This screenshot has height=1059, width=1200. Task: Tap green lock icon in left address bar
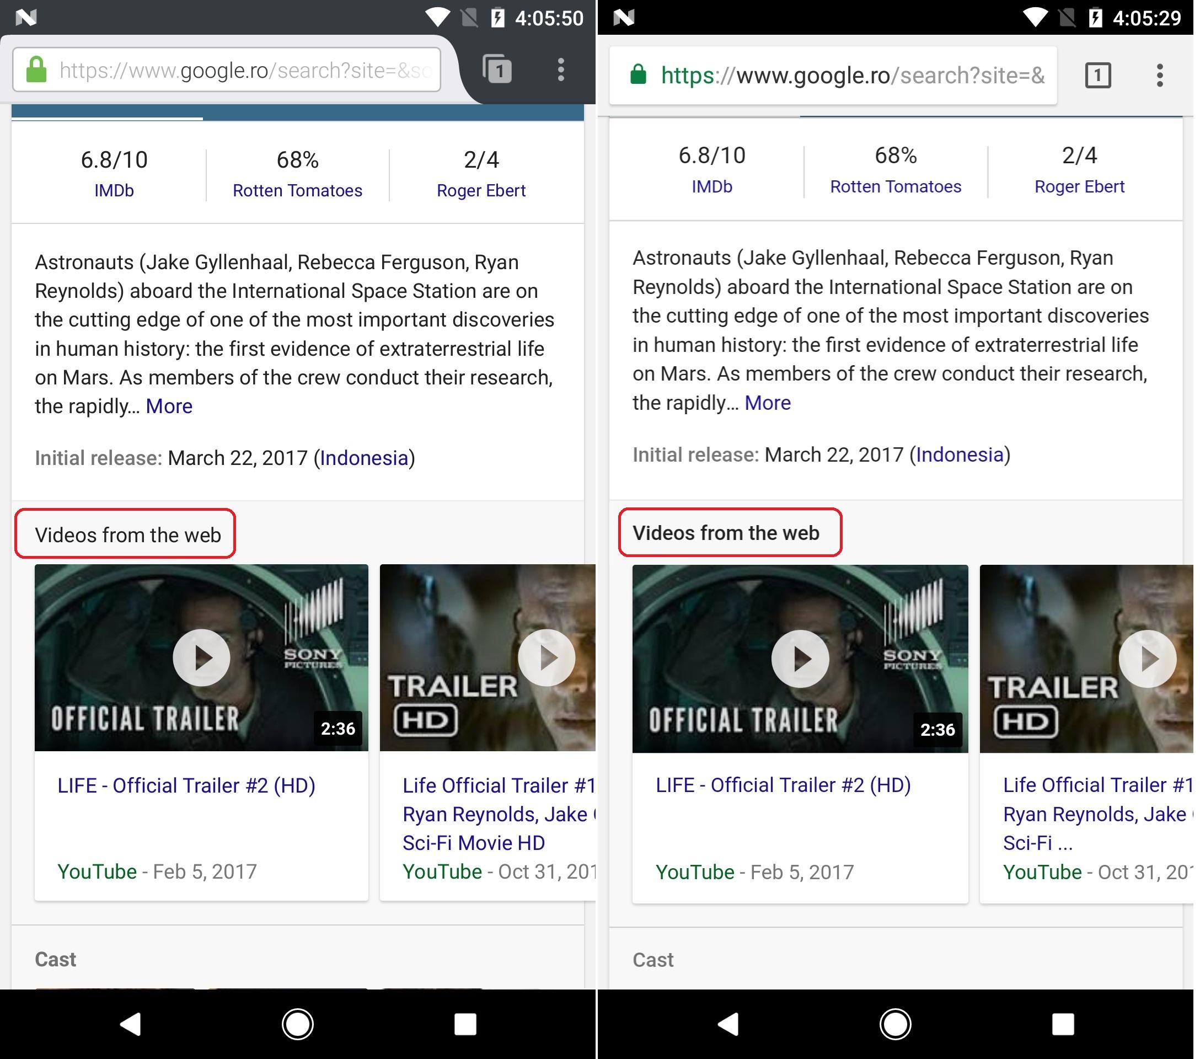[x=36, y=69]
